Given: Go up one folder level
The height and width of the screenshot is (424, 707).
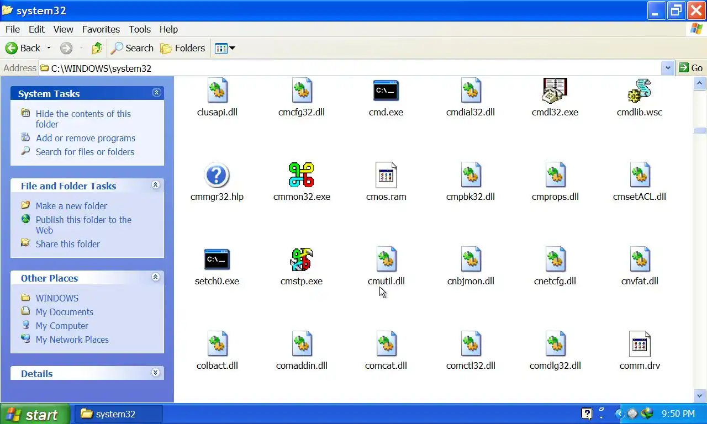Looking at the screenshot, I should tap(97, 48).
